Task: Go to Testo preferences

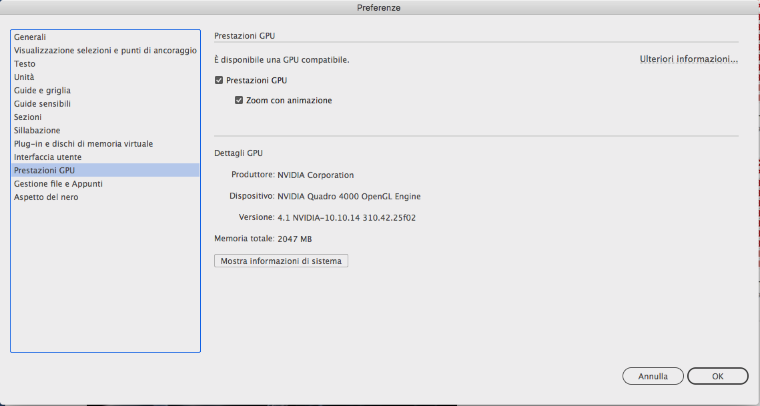Action: pyautogui.click(x=25, y=64)
